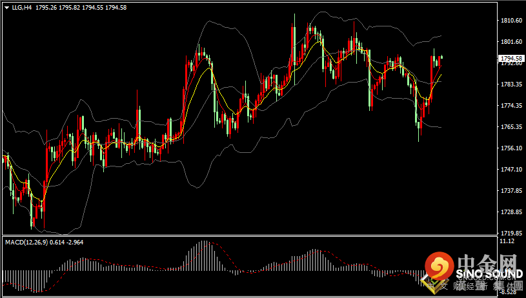Click the 1801.60 price axis label
Screen dimensions: 526x298
(511, 41)
